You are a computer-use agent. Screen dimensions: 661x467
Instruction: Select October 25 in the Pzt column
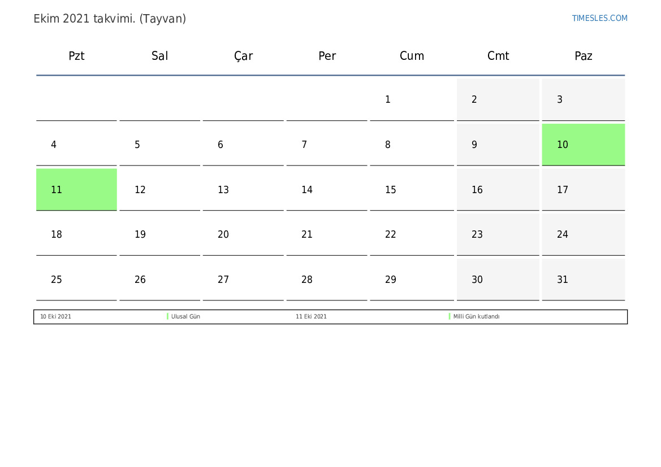point(76,280)
